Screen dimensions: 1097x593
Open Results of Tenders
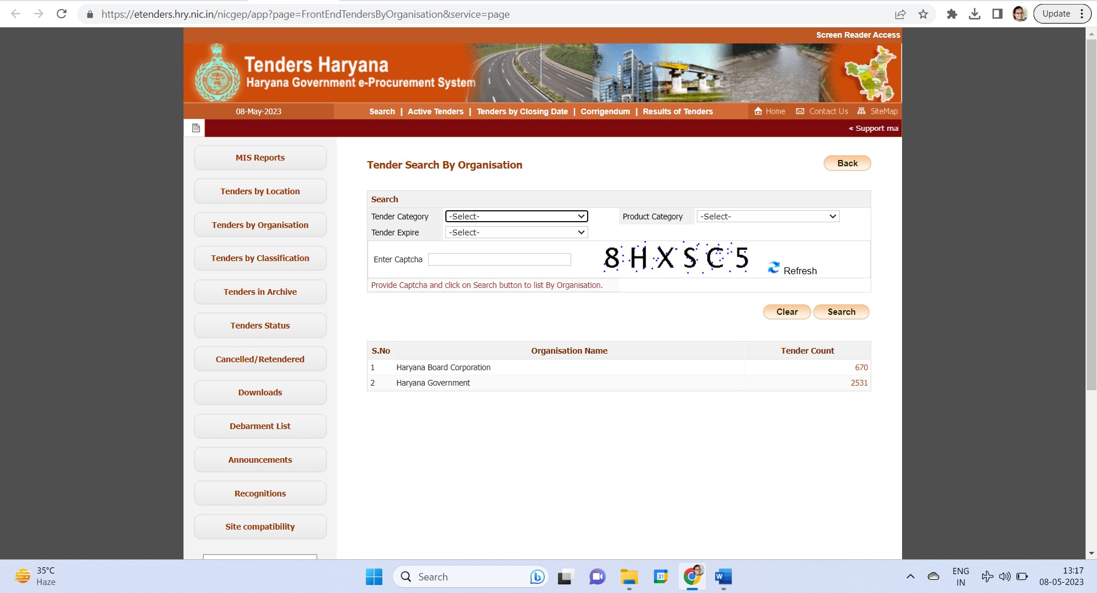click(x=677, y=111)
